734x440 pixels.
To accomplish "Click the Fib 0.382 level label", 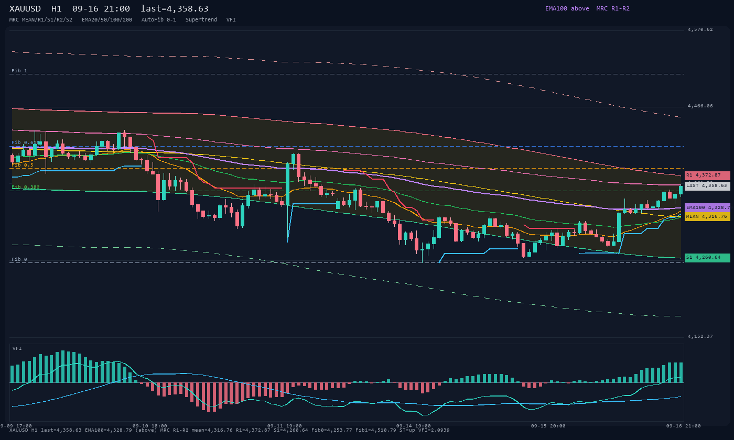I will click(x=26, y=187).
